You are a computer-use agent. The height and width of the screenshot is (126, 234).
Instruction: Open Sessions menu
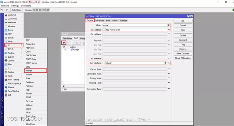[x=5, y=5]
